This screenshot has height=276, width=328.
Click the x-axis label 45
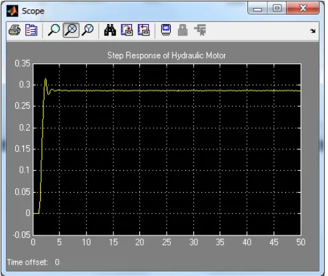pos(274,242)
